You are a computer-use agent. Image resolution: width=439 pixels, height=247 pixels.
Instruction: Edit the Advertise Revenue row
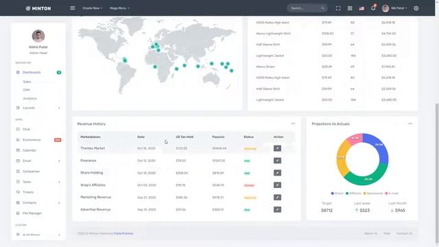277,209
